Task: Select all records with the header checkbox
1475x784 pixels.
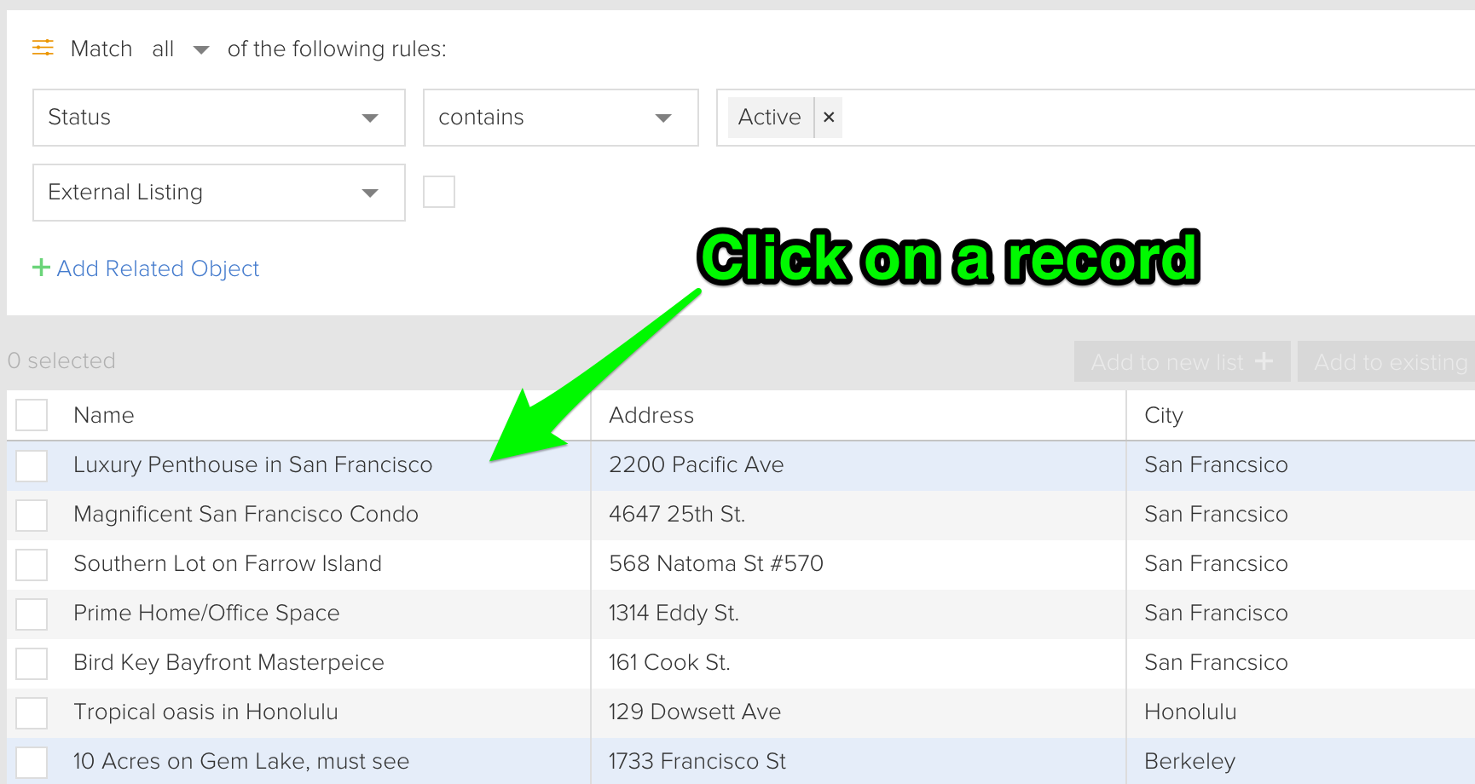Action: click(x=31, y=415)
